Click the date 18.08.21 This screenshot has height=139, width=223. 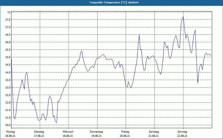[68, 136]
